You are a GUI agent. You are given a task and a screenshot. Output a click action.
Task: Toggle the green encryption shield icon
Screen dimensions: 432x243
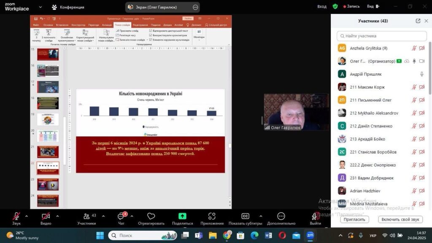335,7
